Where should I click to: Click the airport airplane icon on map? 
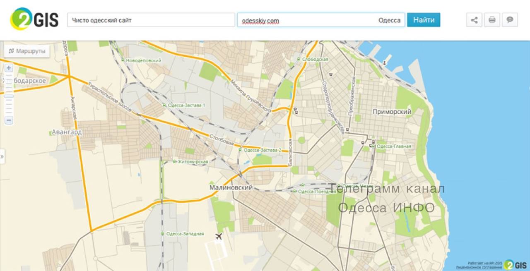coord(219,236)
